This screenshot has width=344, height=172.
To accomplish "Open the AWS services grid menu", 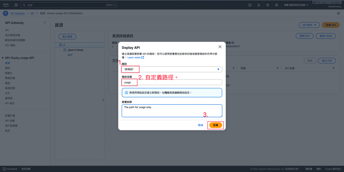I will (x=16, y=5).
